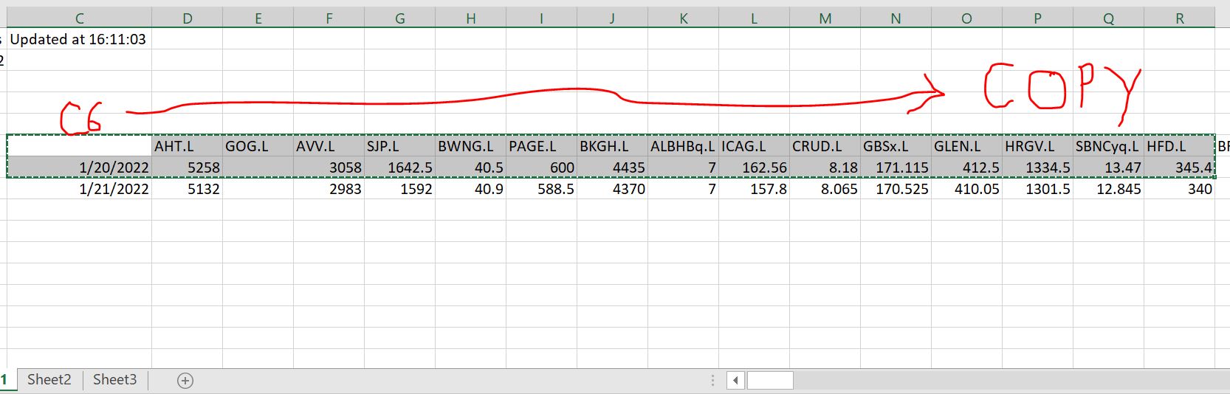Select the CRUD.L ticker cell
Screen dimensions: 1230x394
click(x=825, y=146)
